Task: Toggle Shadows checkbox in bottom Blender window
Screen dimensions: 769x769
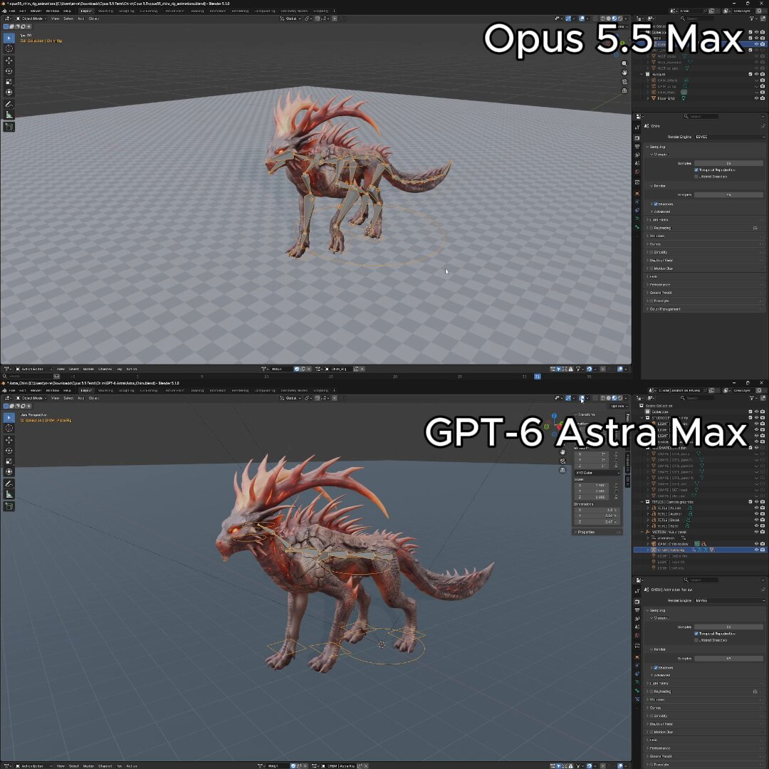Action: (656, 667)
